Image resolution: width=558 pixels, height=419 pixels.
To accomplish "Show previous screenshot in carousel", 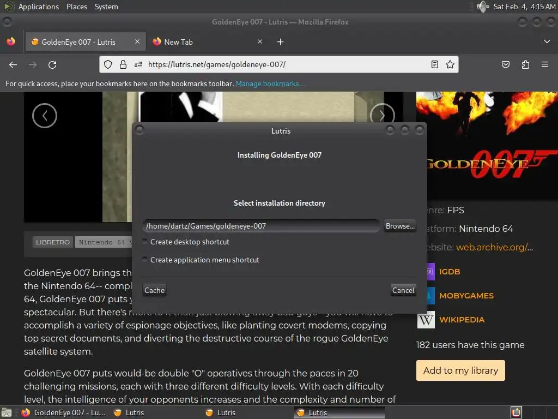I will tap(45, 116).
